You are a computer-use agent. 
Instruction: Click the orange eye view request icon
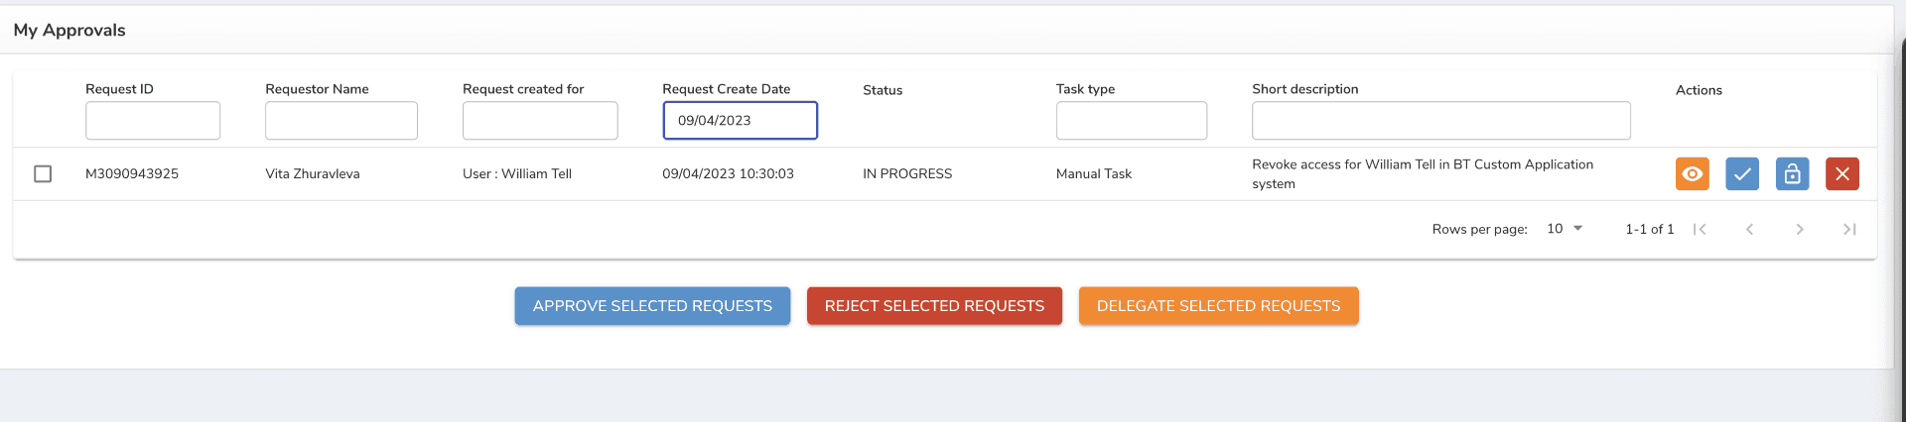1692,174
